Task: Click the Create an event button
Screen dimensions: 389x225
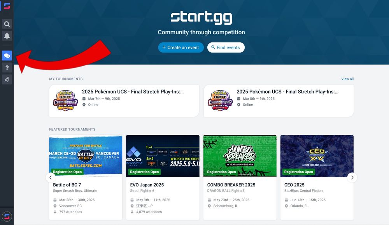Action: point(181,47)
